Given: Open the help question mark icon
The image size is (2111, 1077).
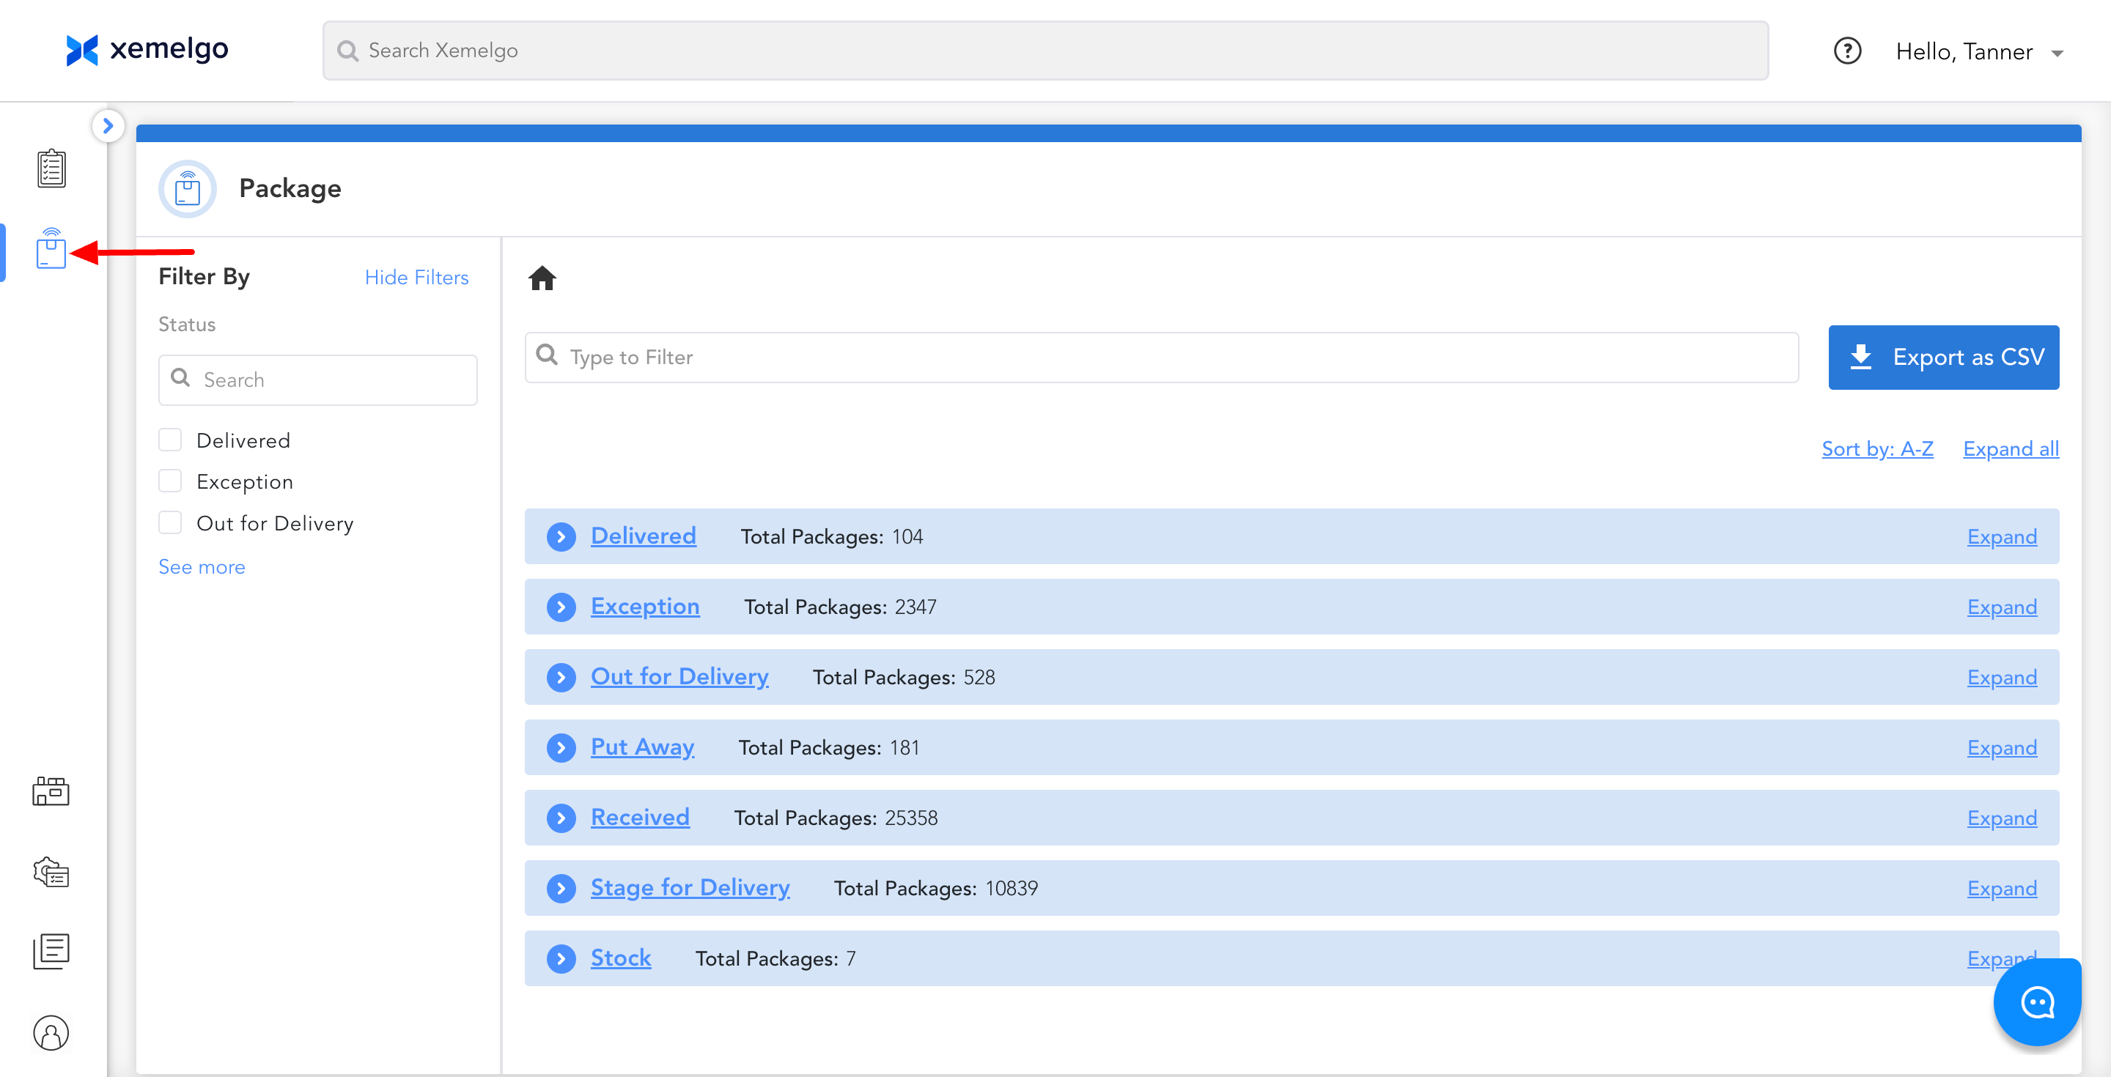Looking at the screenshot, I should pyautogui.click(x=1846, y=51).
